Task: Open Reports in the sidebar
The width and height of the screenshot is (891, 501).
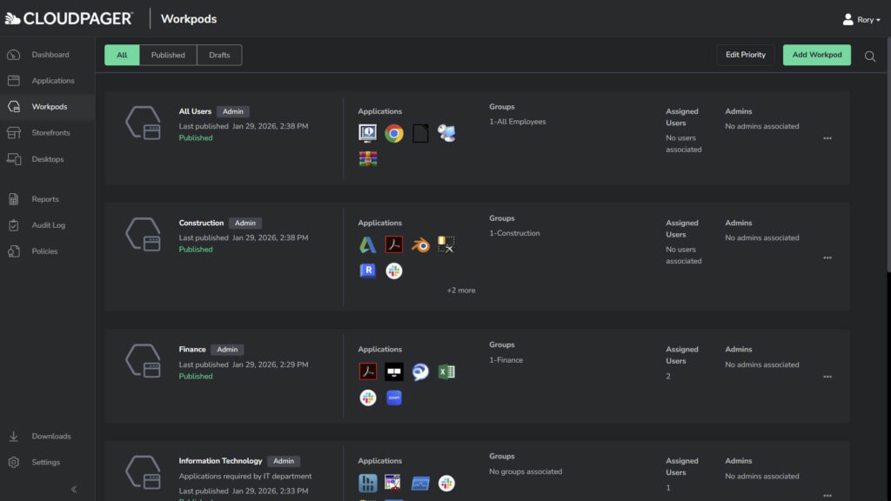Action: click(x=48, y=199)
